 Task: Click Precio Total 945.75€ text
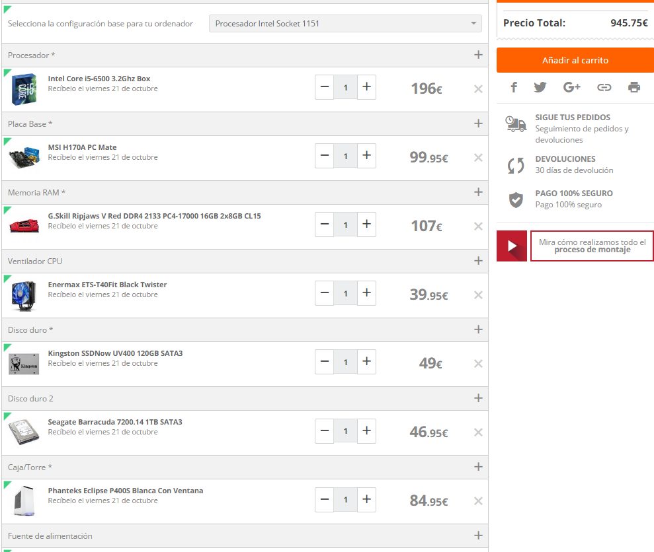pos(575,23)
